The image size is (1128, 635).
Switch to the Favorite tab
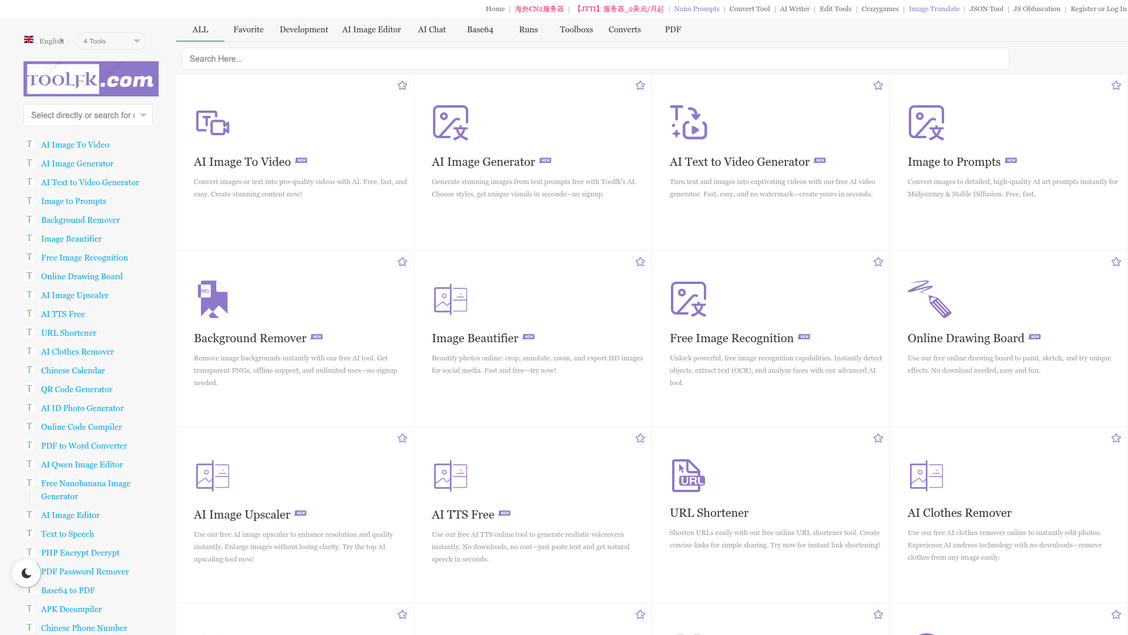point(249,29)
